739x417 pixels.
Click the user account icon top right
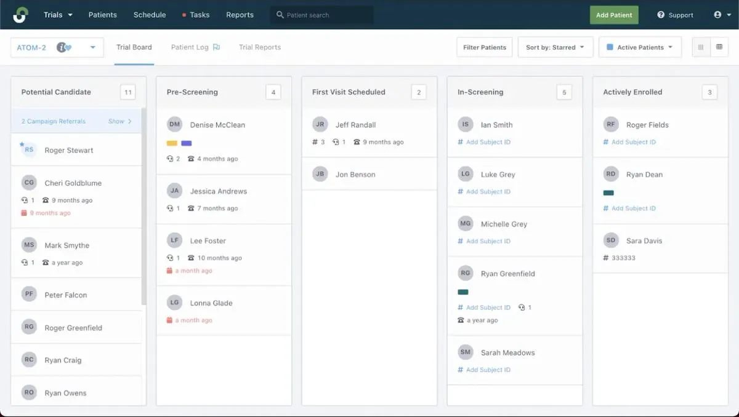(716, 14)
